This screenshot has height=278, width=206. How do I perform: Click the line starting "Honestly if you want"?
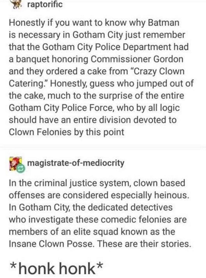[x=94, y=23]
